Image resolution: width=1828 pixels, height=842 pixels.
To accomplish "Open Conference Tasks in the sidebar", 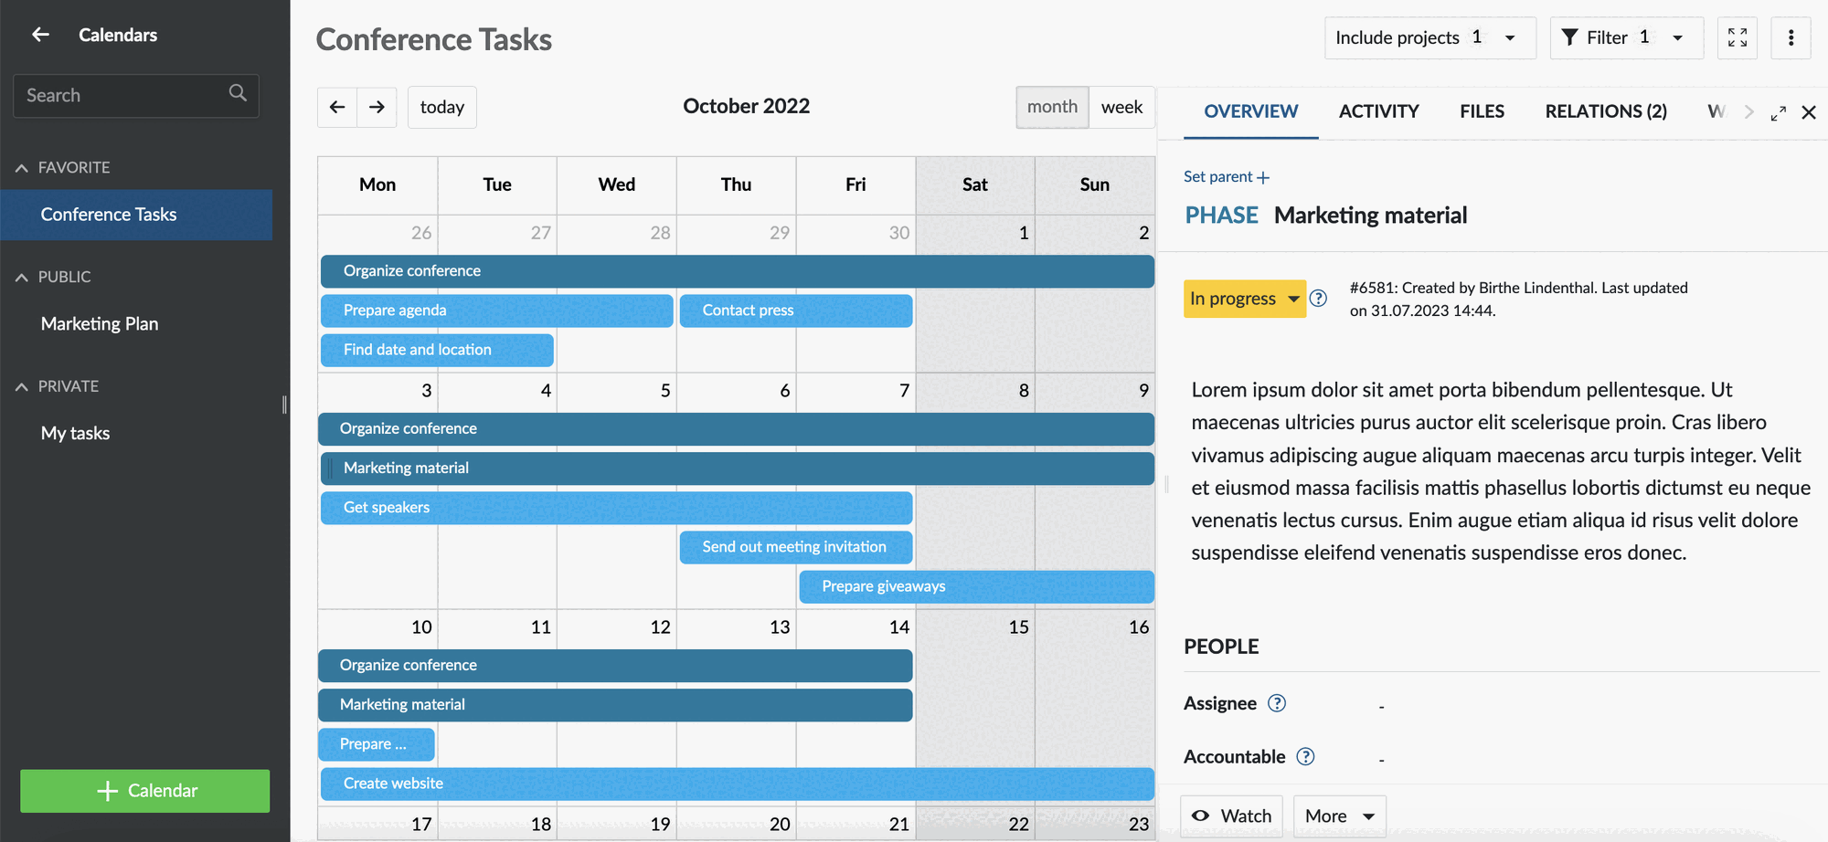I will click(136, 215).
